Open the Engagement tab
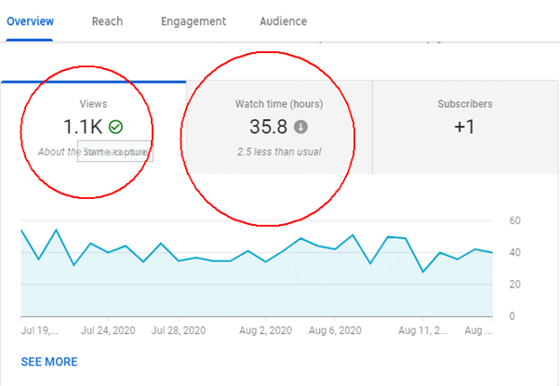This screenshot has height=386, width=560. coord(193,21)
